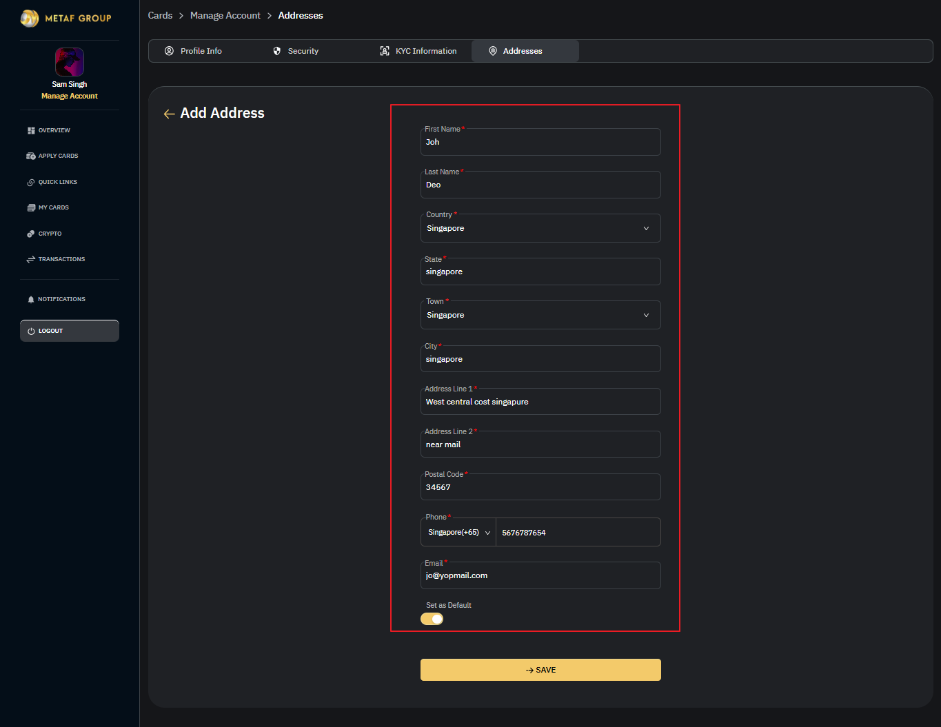Open Transactions in the sidebar menu
Viewport: 941px width, 727px height.
tap(62, 259)
